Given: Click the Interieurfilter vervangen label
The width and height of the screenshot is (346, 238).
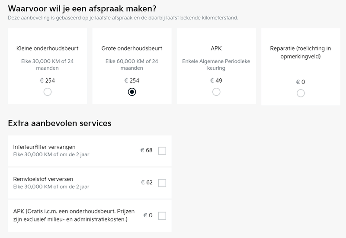Looking at the screenshot, I should point(45,147).
